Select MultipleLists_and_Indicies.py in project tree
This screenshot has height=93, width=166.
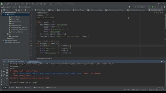coord(19,30)
